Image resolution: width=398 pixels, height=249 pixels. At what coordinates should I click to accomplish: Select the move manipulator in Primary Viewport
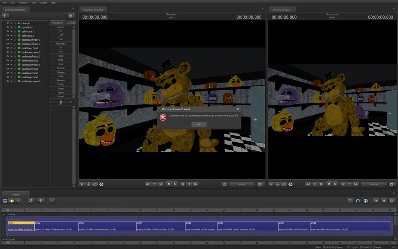tap(278, 184)
